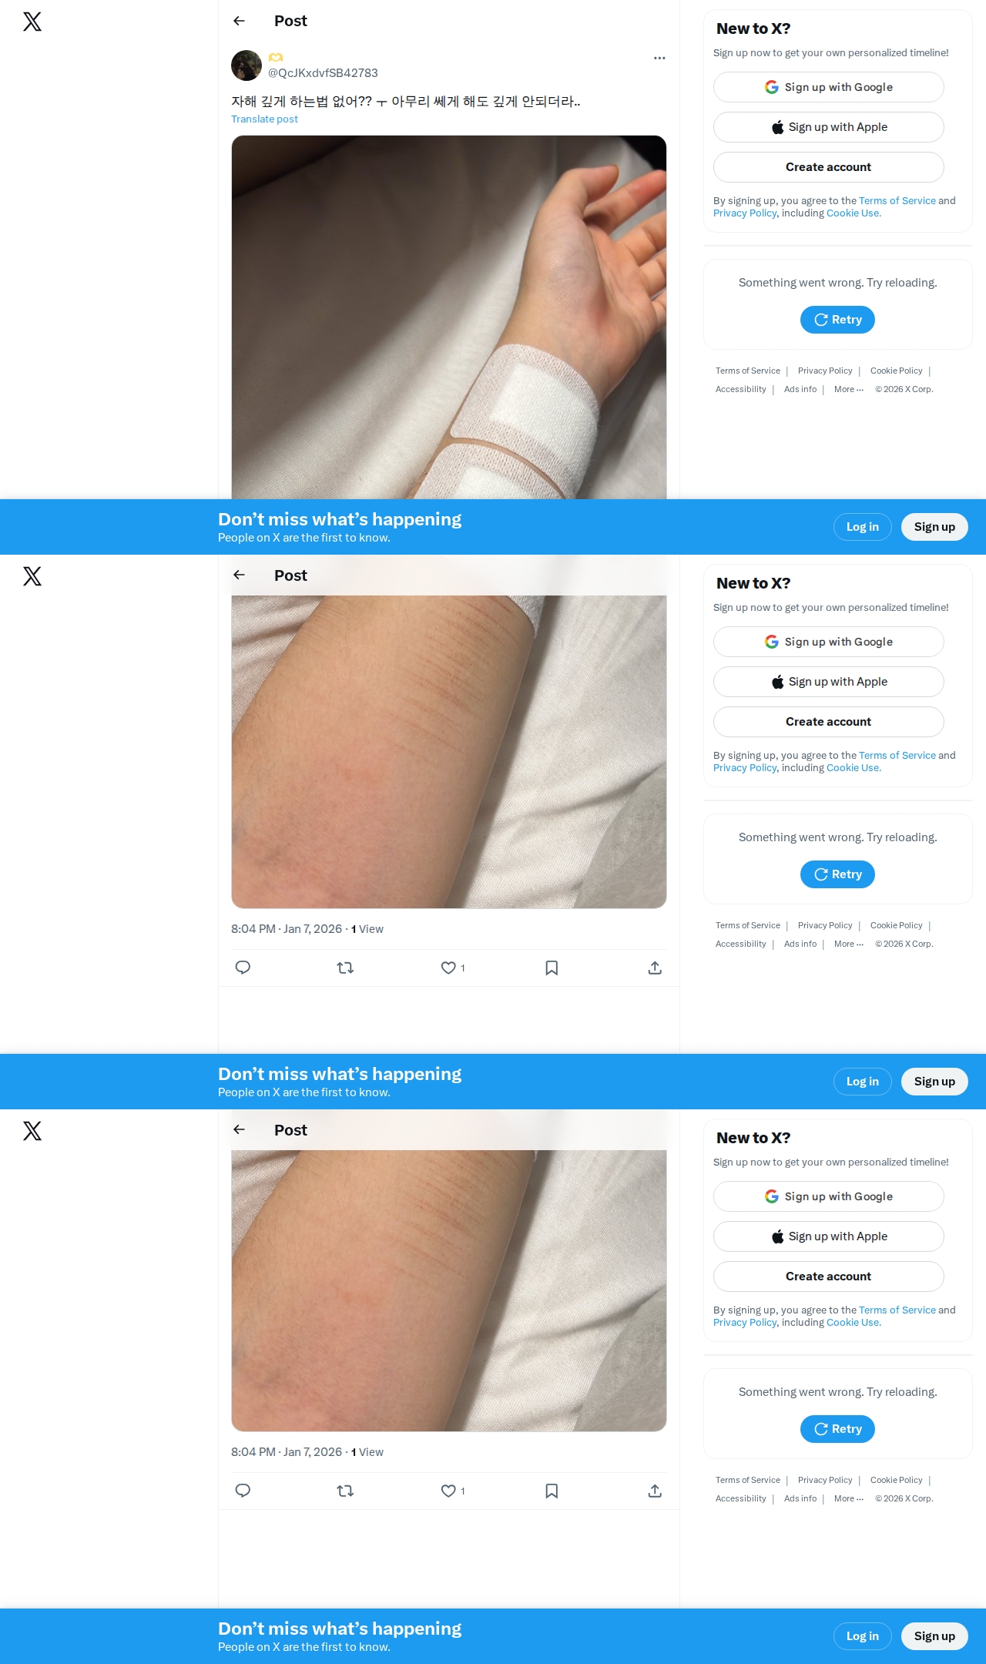The height and width of the screenshot is (1664, 986).
Task: Open the first 8:04 PM · Jan 7, 2026 timestamp
Action: coord(287,929)
